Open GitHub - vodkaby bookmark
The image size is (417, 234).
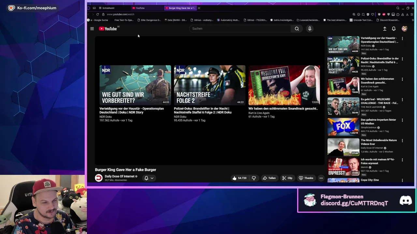tap(202, 20)
